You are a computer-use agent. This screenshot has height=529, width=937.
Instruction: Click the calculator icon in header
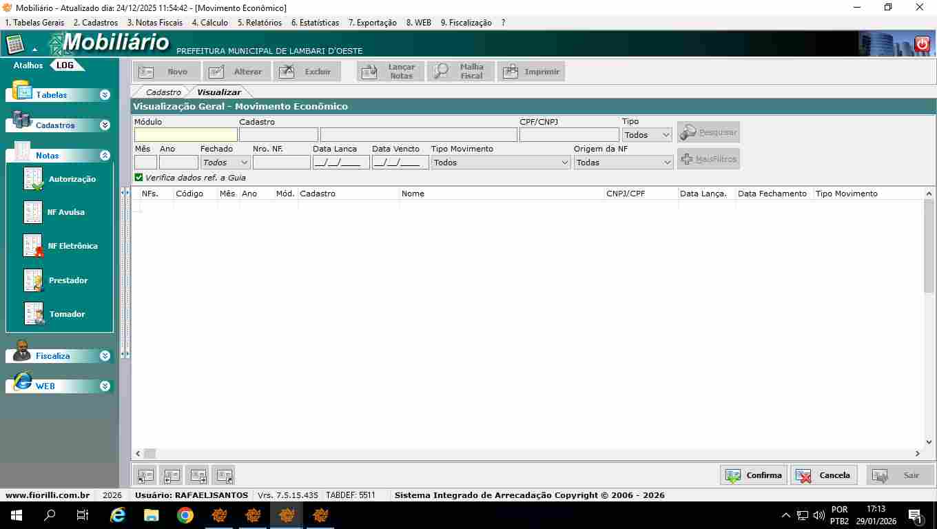coord(15,45)
